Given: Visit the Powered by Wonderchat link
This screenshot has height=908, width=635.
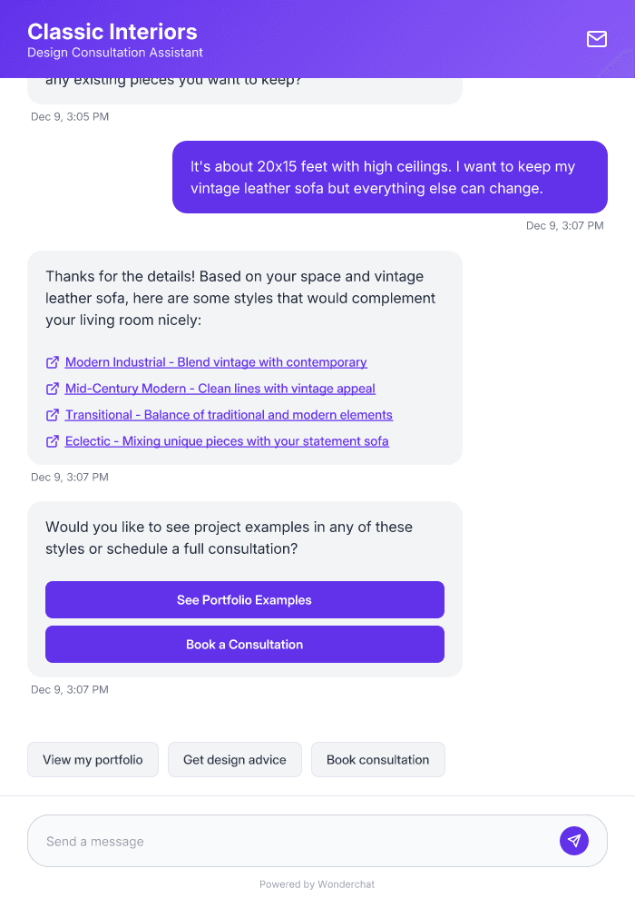Looking at the screenshot, I should 317,883.
